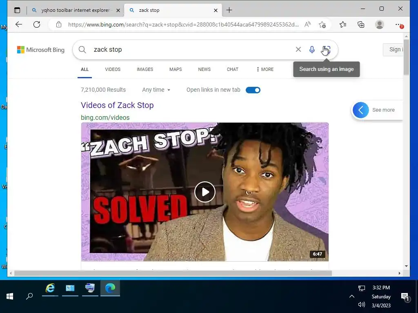The height and width of the screenshot is (313, 418).
Task: Open Internet Explorer from taskbar
Action: (x=50, y=288)
